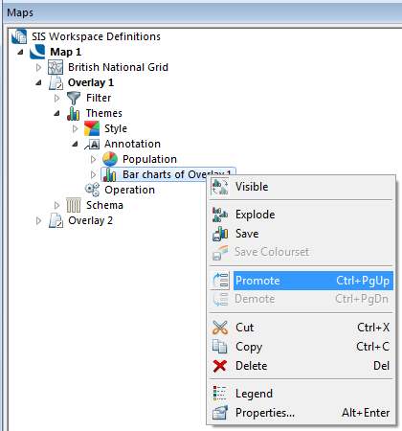Click the Style colour squares icon

92,128
